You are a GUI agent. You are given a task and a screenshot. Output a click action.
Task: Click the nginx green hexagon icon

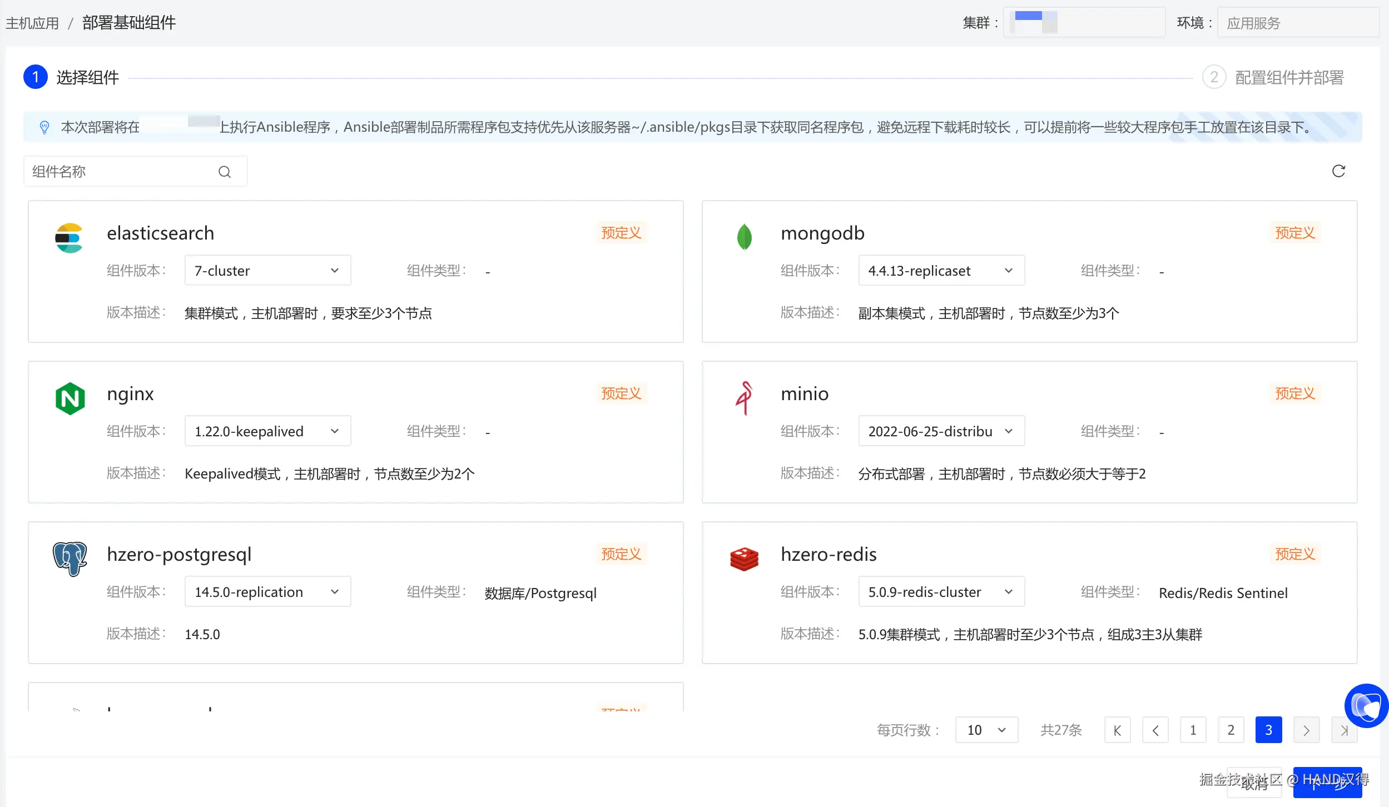point(70,398)
